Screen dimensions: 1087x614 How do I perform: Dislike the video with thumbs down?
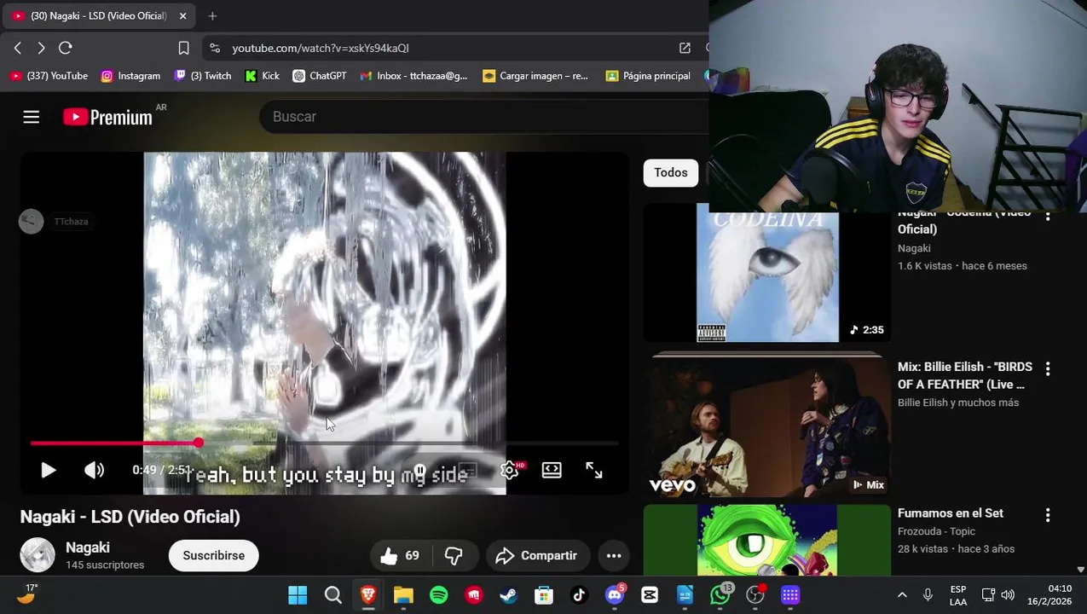(x=454, y=556)
